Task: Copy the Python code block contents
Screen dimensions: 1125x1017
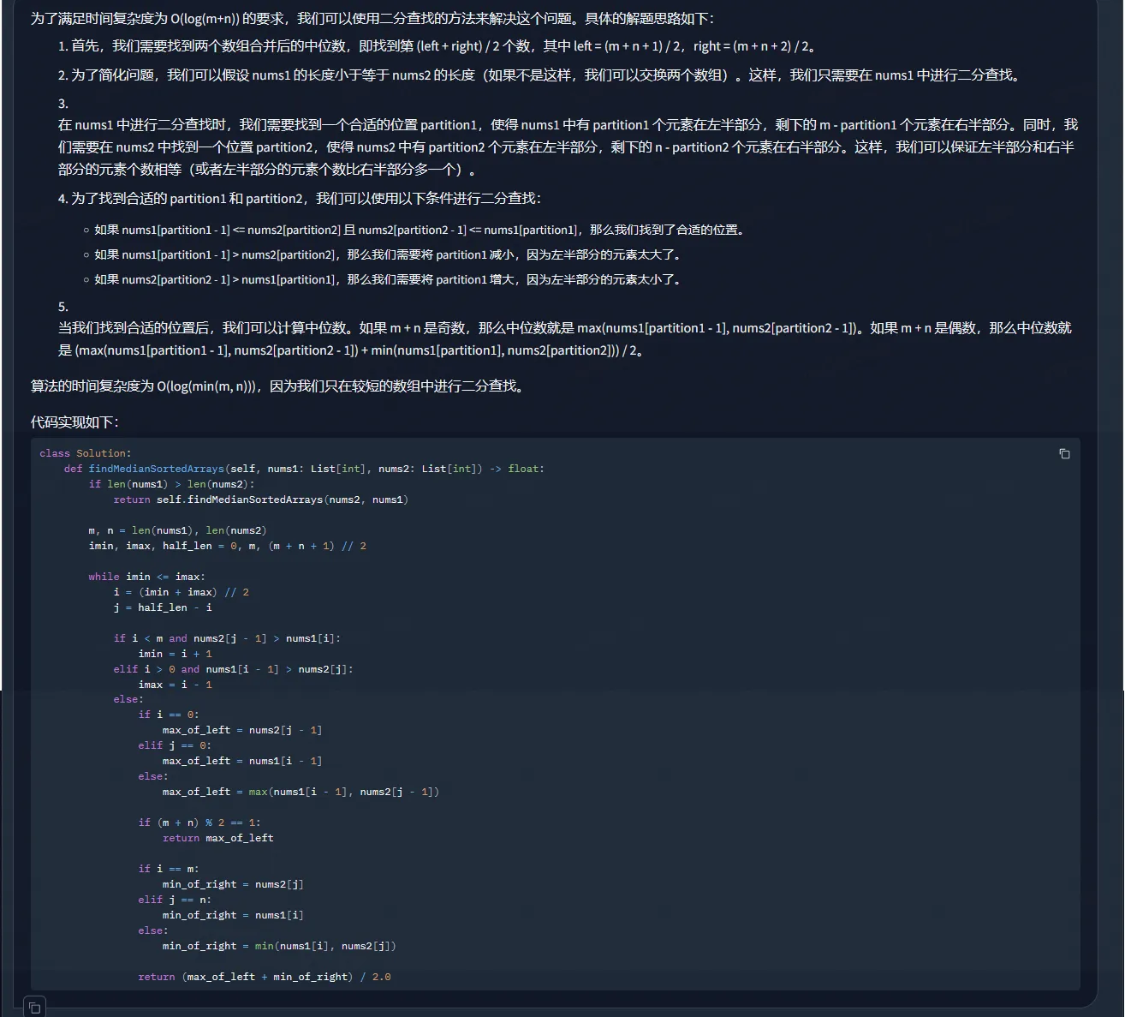Action: click(1064, 453)
